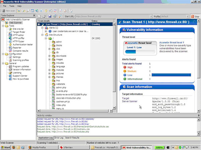This screenshot has height=150, width=201.
Task: Select the Authentication tester tool
Action: 23,45
